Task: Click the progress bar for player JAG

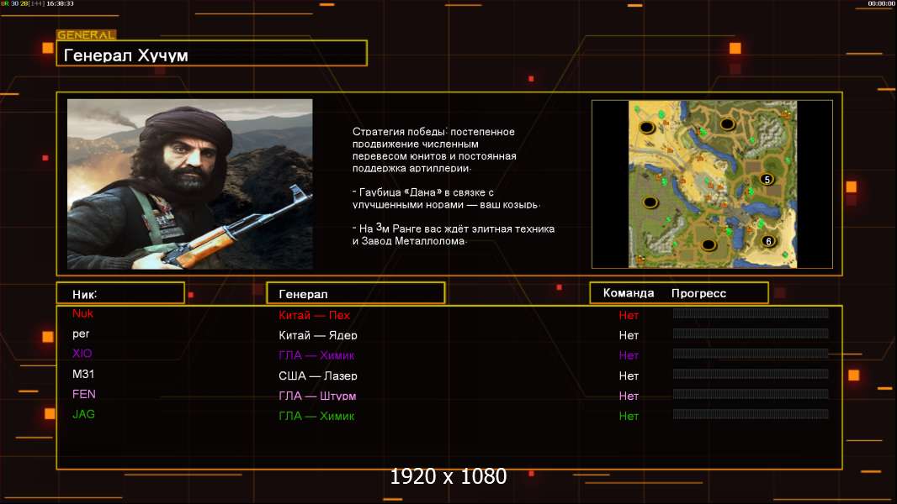Action: [750, 414]
